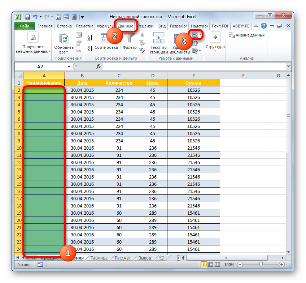The image size is (306, 283).
Task: Click the Refresh All icon
Action: click(64, 38)
